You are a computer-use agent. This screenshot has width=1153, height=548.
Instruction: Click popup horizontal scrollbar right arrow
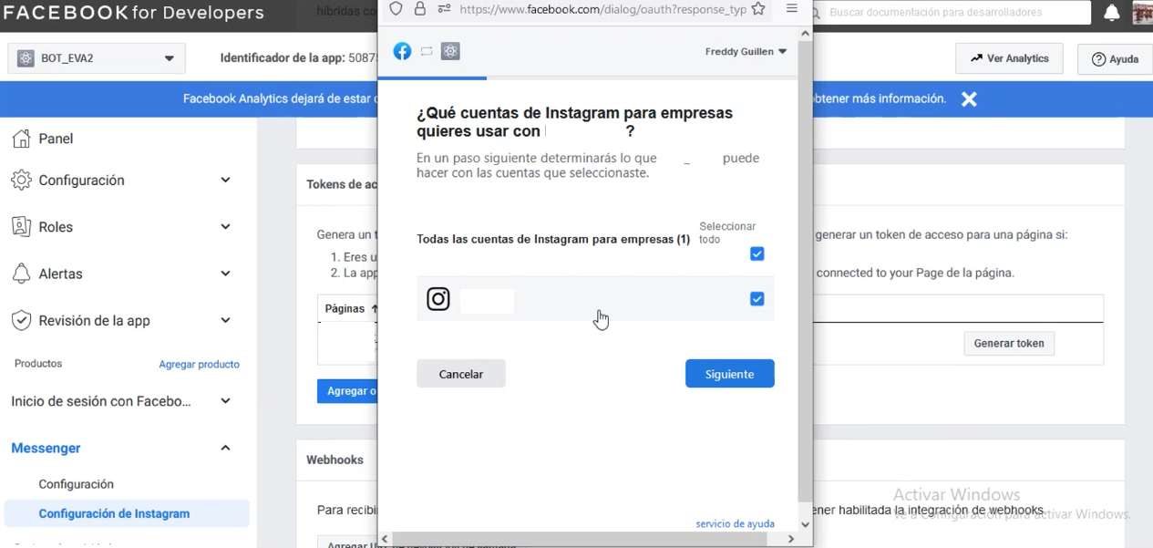(790, 539)
